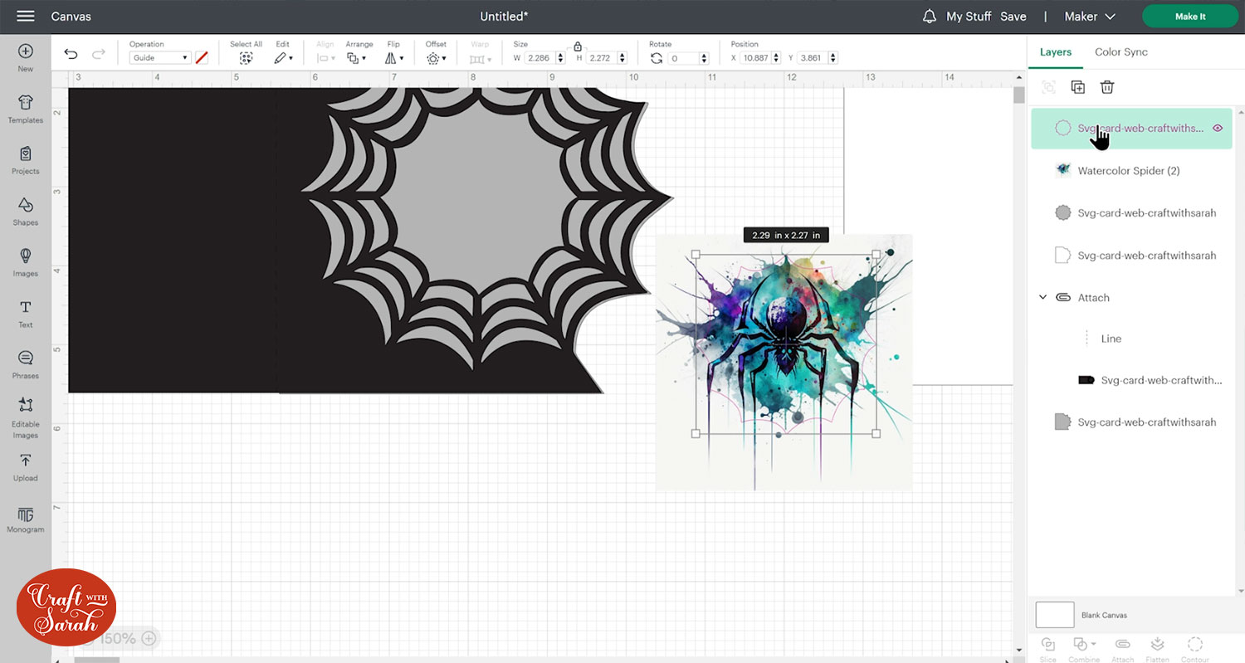
Task: Open the Operation dropdown
Action: (x=160, y=58)
